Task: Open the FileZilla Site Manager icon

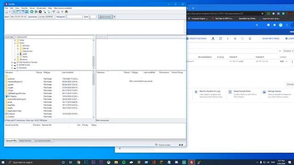Action: pyautogui.click(x=6, y=12)
